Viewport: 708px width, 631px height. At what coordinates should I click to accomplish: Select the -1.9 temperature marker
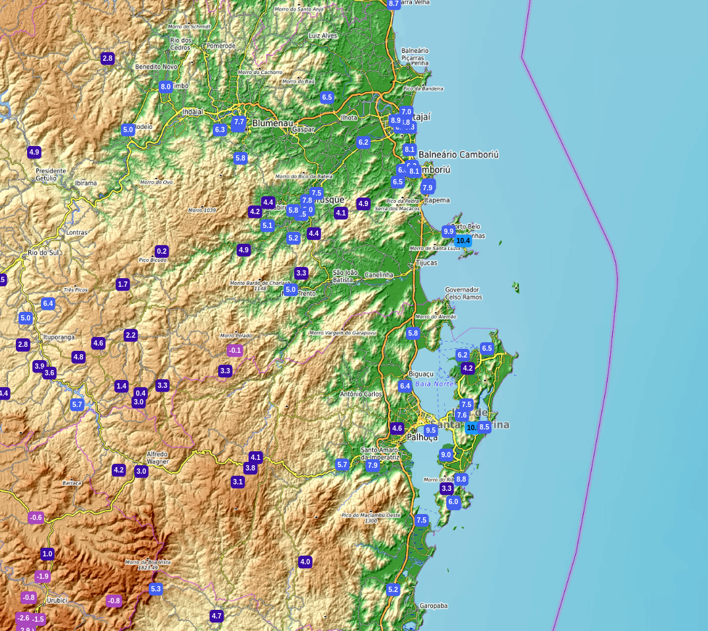tap(42, 576)
